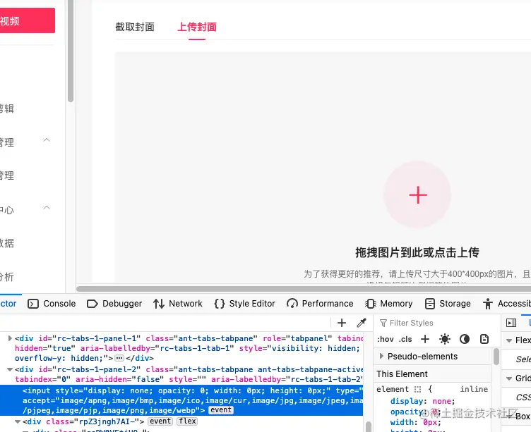The width and height of the screenshot is (531, 432).
Task: Select the 上传封面 tab
Action: pyautogui.click(x=197, y=27)
